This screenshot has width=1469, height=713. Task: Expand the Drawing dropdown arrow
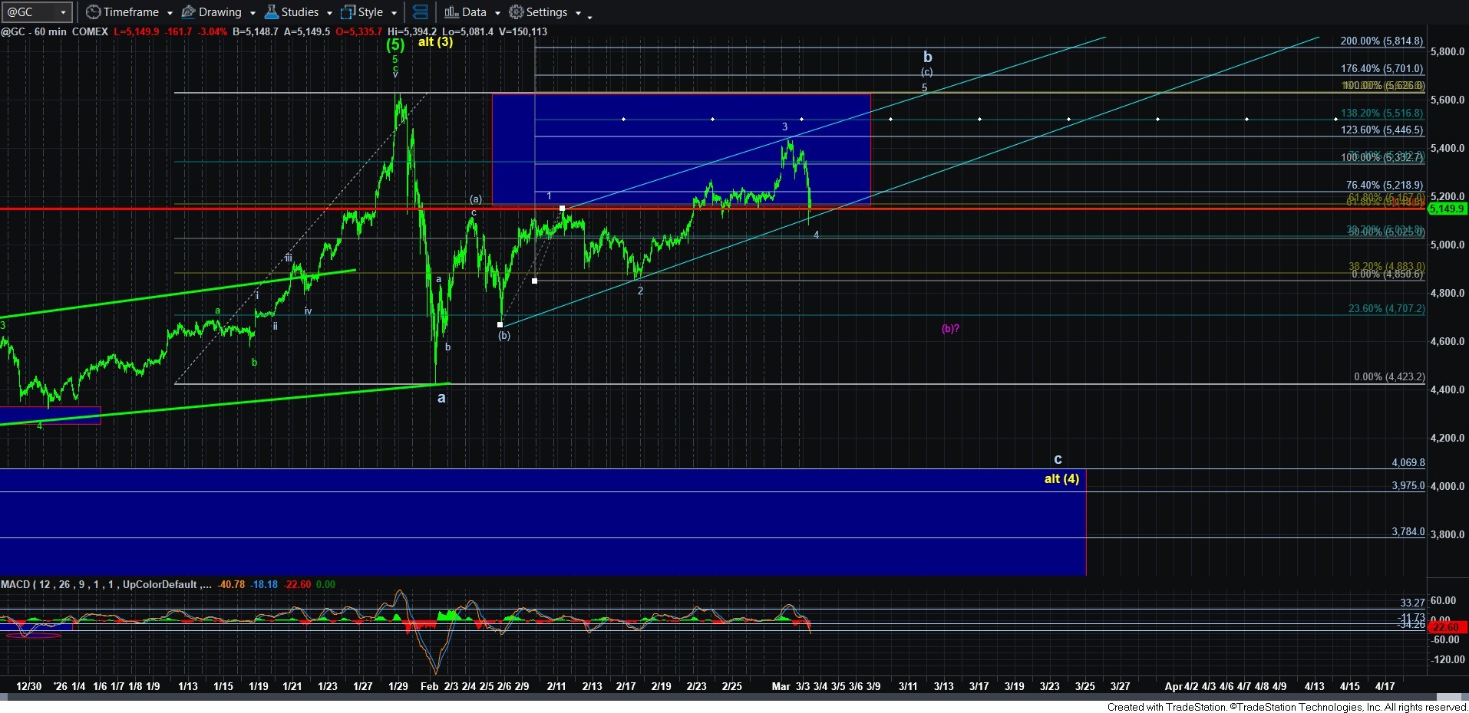point(253,13)
